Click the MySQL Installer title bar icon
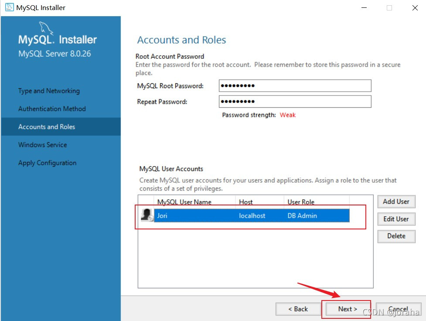Image resolution: width=426 pixels, height=321 pixels. coord(9,7)
